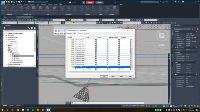200x112 pixels.
Task: Open Chrome from the taskbar
Action: point(18,110)
